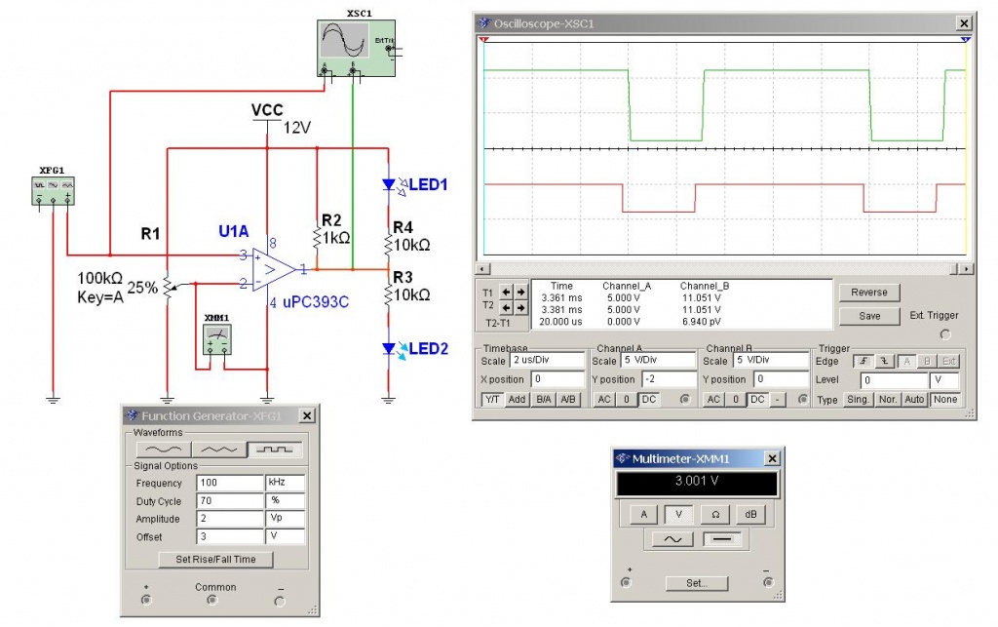
Task: Switch timebase display to B/A mode
Action: (x=543, y=400)
